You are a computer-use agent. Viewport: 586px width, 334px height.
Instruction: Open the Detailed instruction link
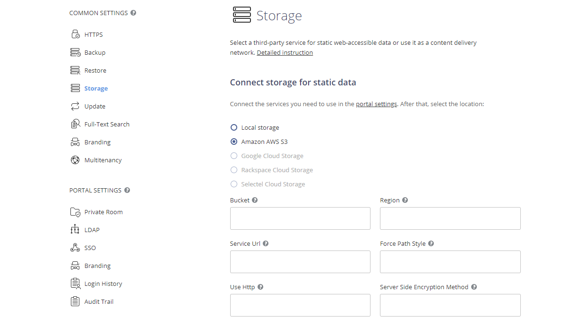[285, 52]
